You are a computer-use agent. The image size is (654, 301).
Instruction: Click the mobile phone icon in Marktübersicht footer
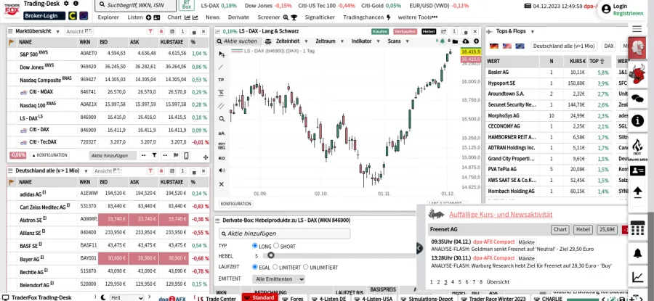(186, 156)
